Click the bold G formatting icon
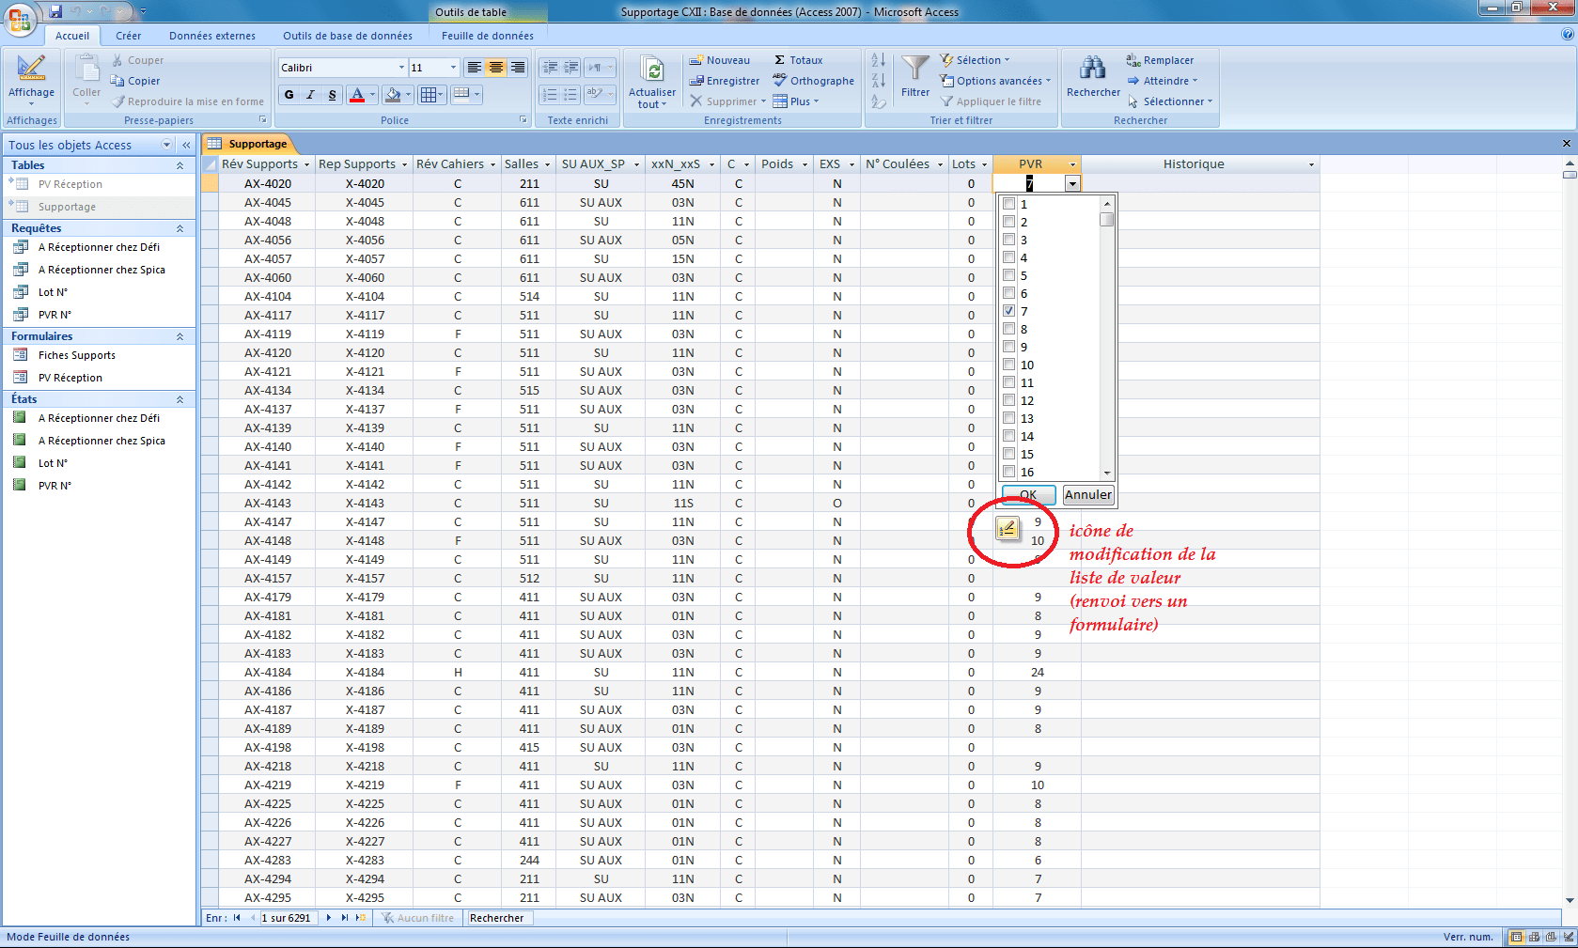 (x=289, y=95)
